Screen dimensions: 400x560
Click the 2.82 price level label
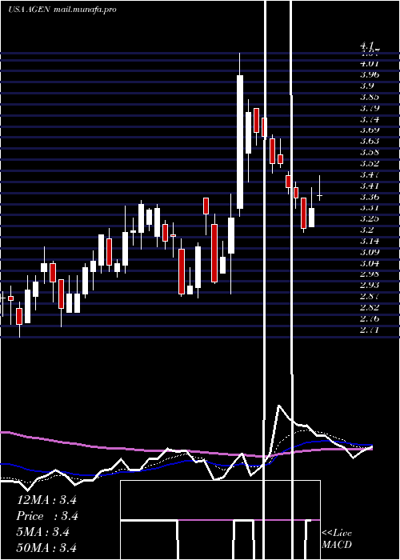pyautogui.click(x=370, y=307)
